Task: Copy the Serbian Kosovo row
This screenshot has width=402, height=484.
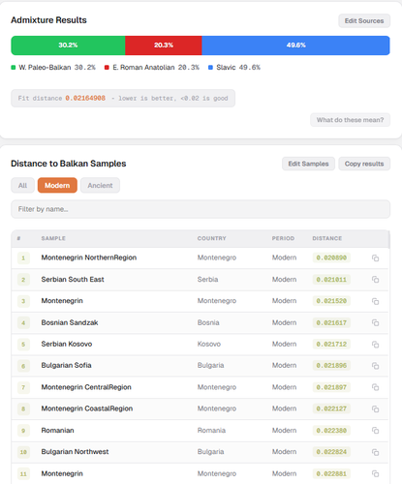Action: (x=375, y=345)
